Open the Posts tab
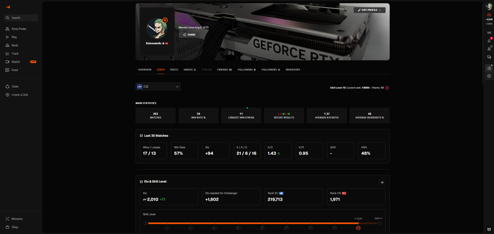Viewport: 494px width, 234px height. coord(174,70)
